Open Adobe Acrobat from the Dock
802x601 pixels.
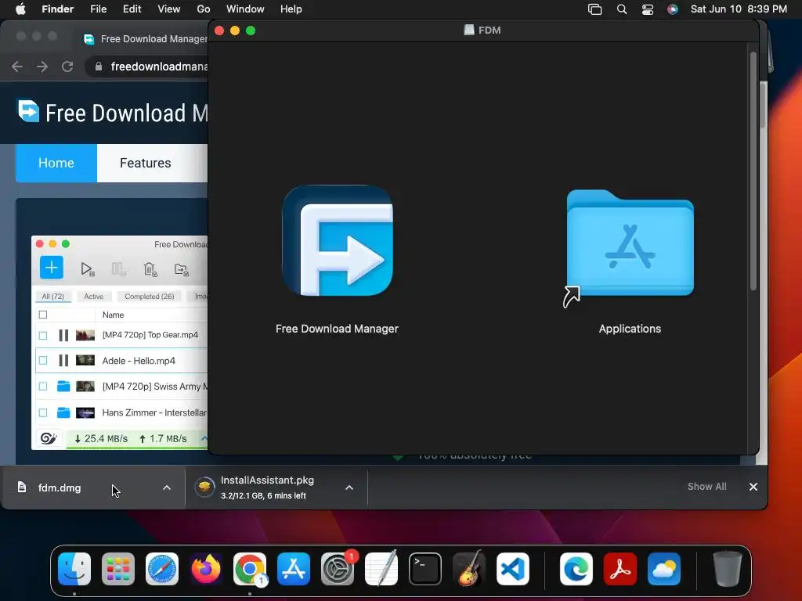(620, 569)
